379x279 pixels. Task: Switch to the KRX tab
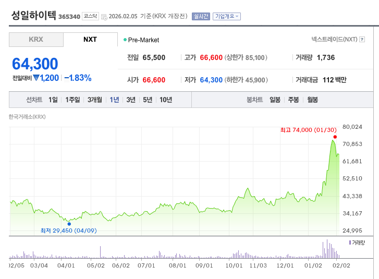coord(36,40)
